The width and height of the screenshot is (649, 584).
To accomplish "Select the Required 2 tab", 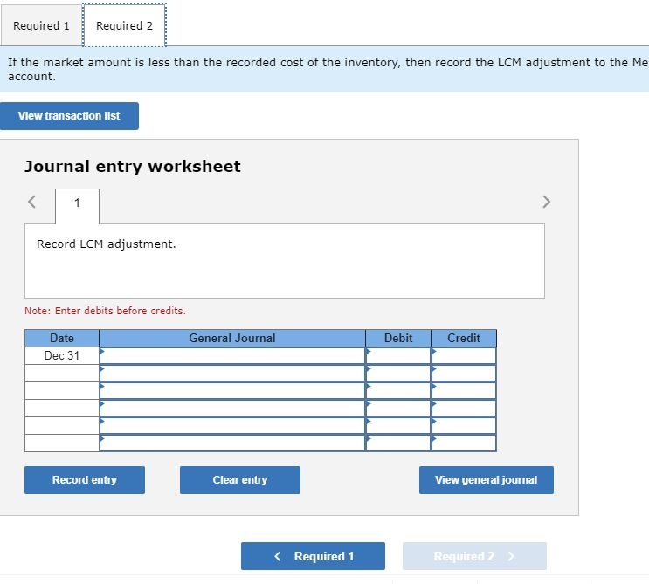I will pyautogui.click(x=124, y=25).
